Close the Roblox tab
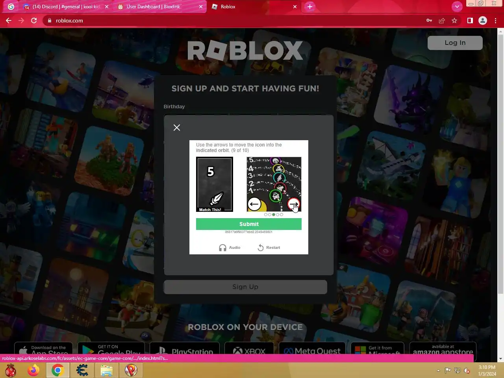 click(x=295, y=7)
